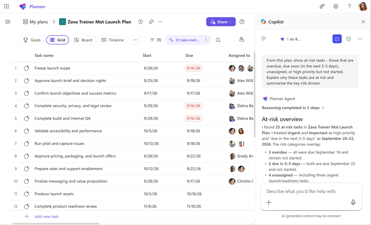Start a new Copilot chat
Viewport: 371px width, 225px height.
[337, 39]
